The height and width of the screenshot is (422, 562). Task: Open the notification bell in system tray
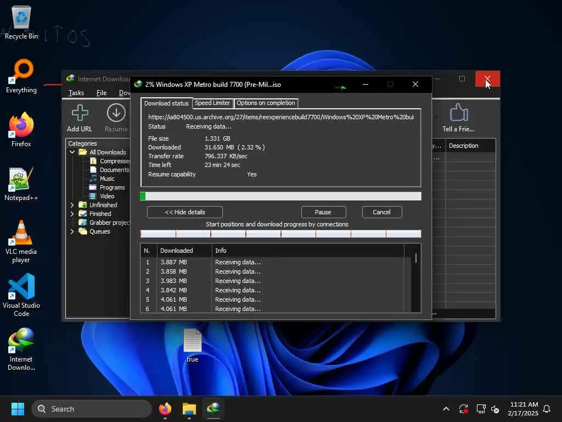pos(547,409)
